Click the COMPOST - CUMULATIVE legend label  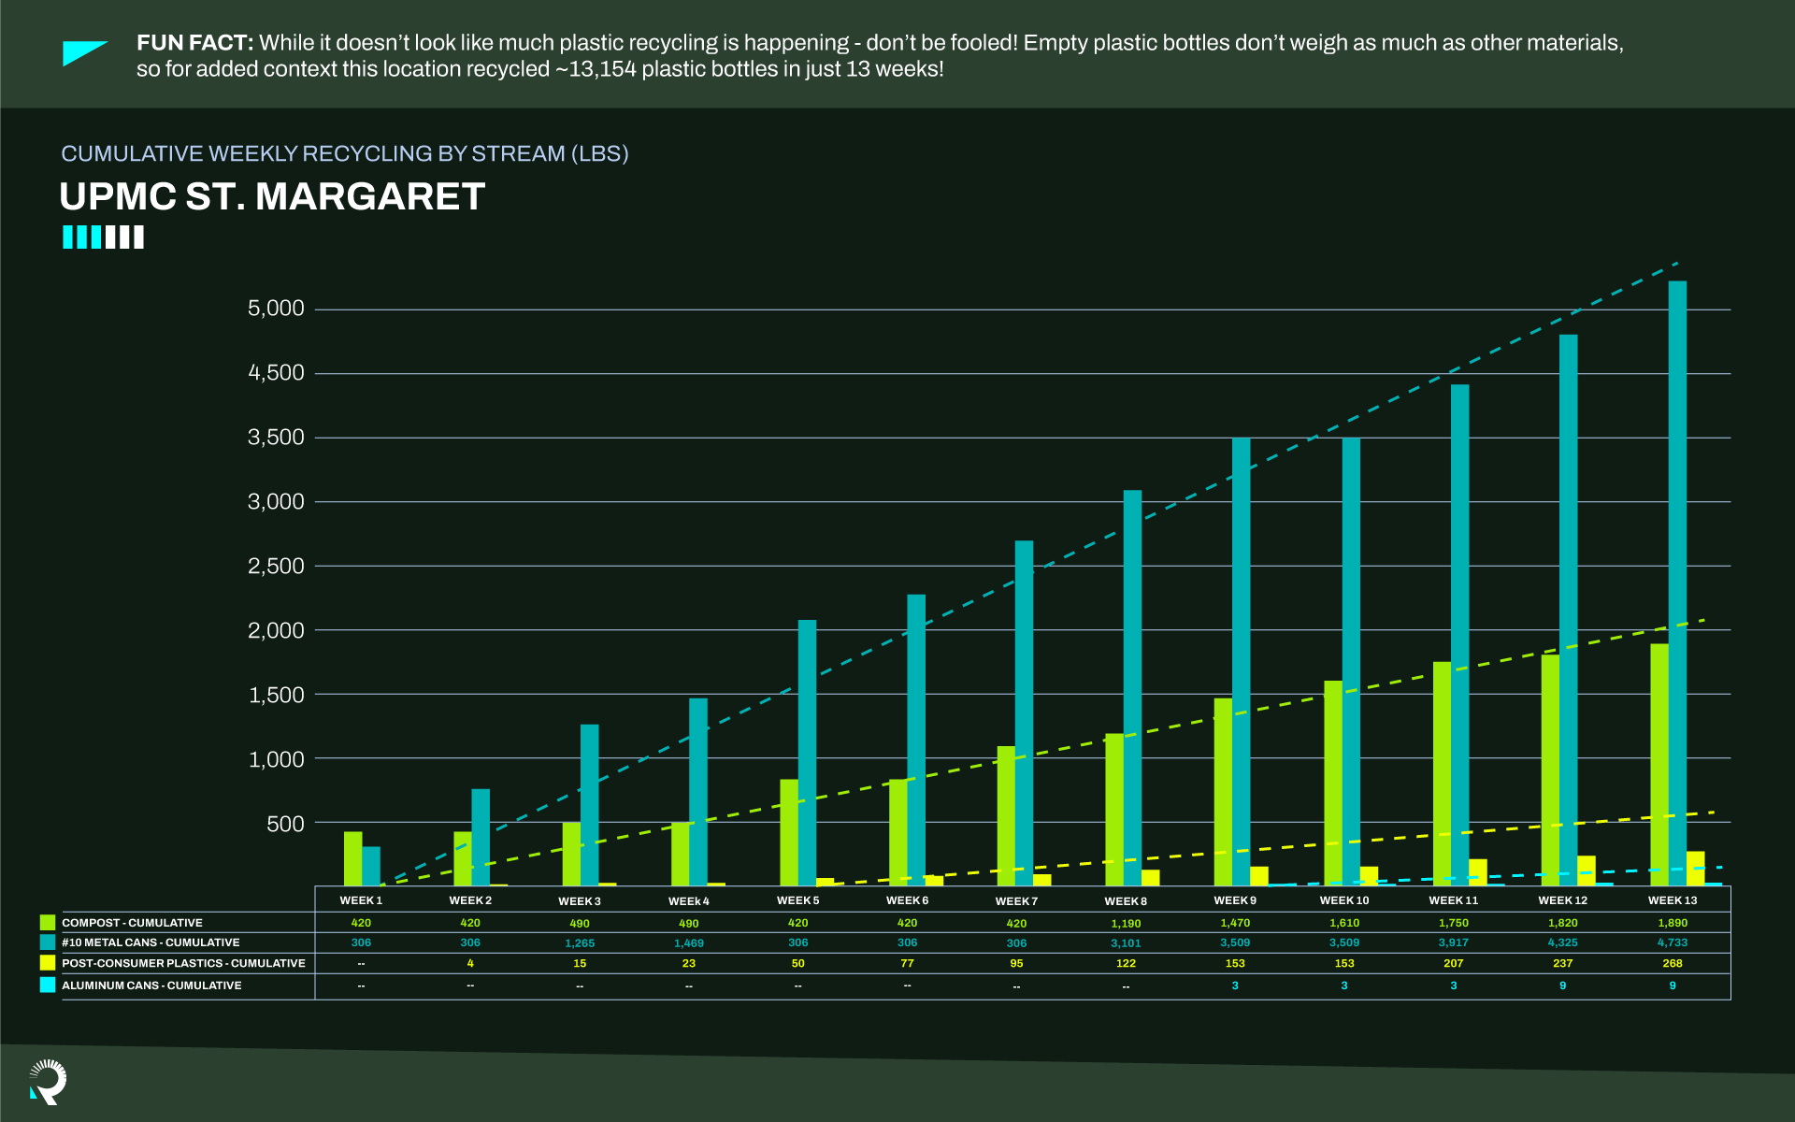point(132,923)
